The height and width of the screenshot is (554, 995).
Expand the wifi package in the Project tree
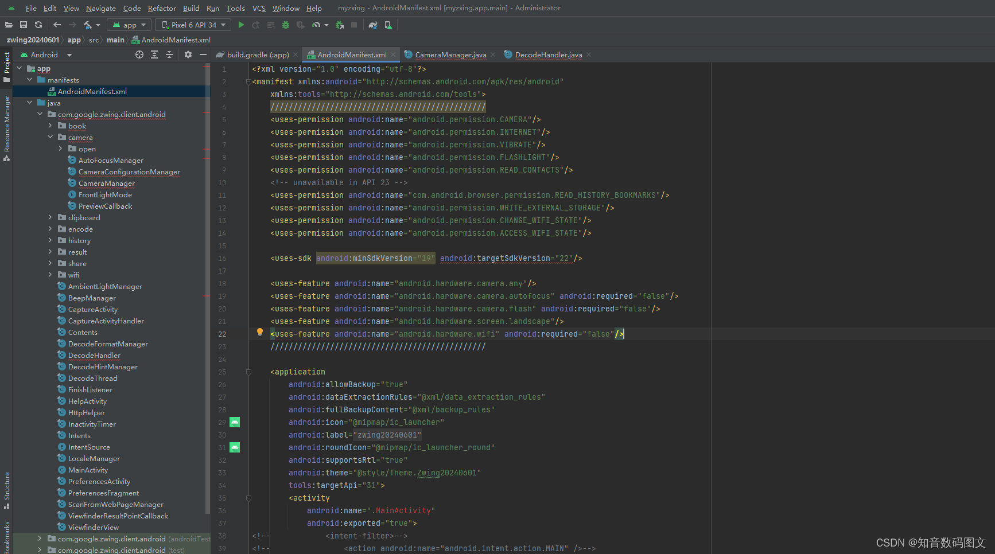click(x=50, y=275)
